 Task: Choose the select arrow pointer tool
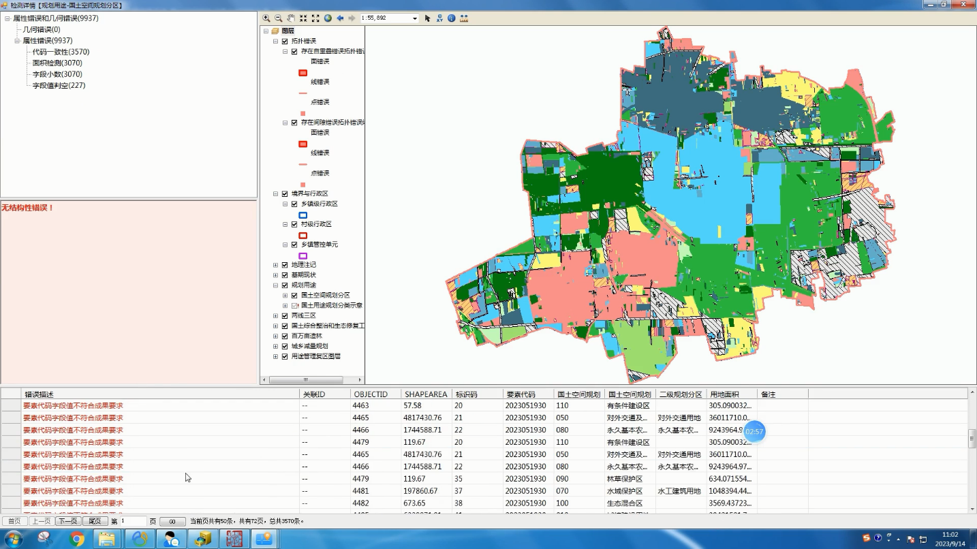427,18
